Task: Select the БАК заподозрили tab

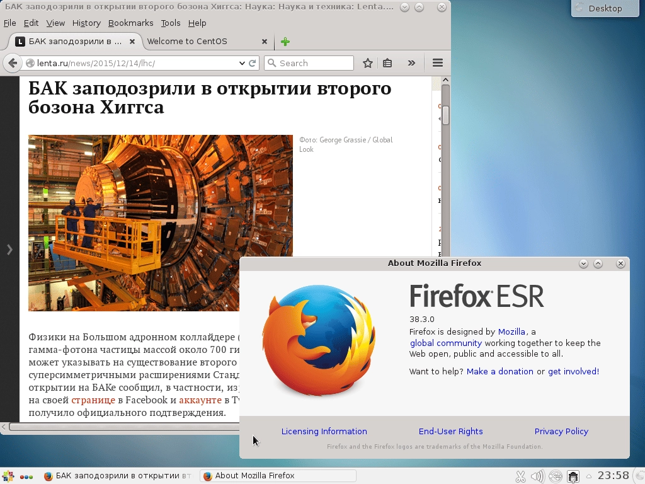Action: coord(75,42)
